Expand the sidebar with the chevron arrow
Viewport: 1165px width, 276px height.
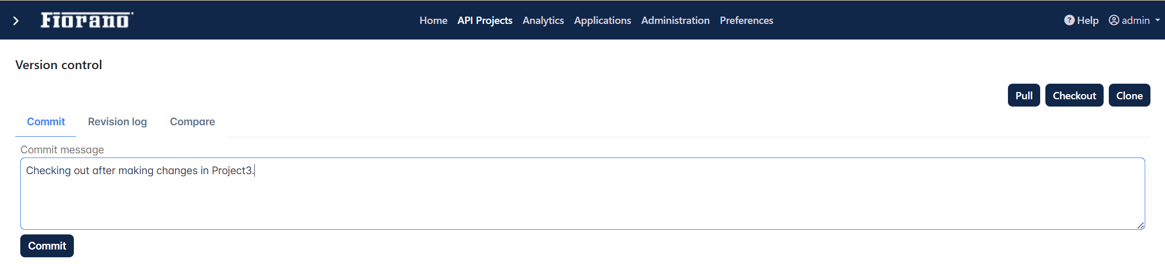click(x=16, y=21)
